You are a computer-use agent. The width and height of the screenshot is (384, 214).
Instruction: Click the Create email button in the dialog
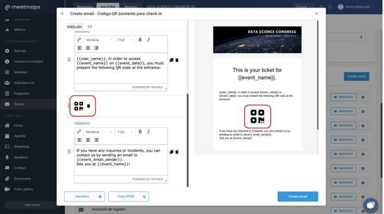(x=298, y=196)
